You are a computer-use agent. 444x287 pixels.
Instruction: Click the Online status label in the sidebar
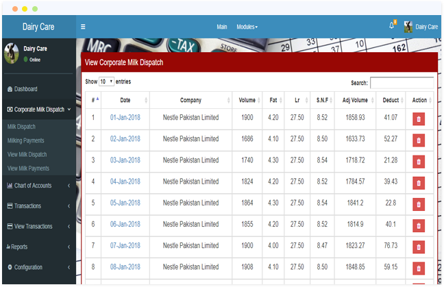pyautogui.click(x=35, y=60)
